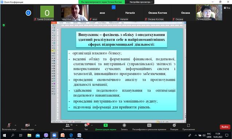Open the Настройки просмотра dropdown
The image size is (232, 139).
coord(141,2)
